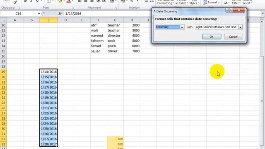Click cell with name naveed
The width and height of the screenshot is (265, 149).
point(99,36)
